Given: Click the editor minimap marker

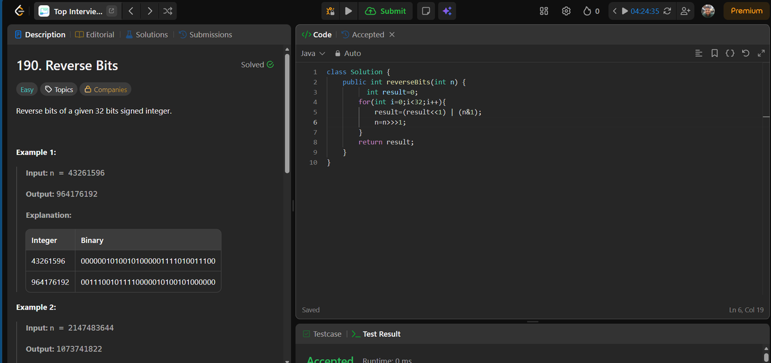Looking at the screenshot, I should 765,118.
